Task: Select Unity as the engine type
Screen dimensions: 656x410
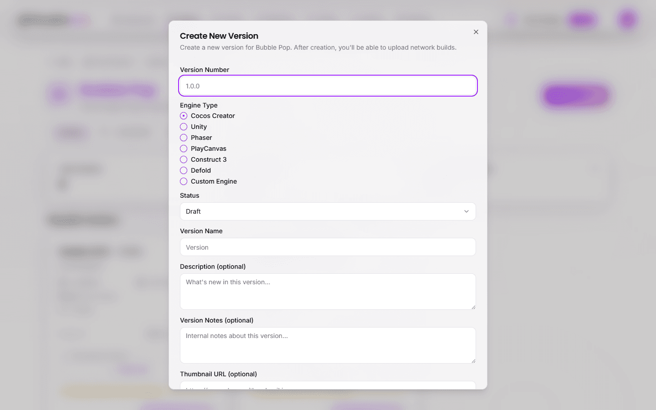Action: [x=184, y=127]
